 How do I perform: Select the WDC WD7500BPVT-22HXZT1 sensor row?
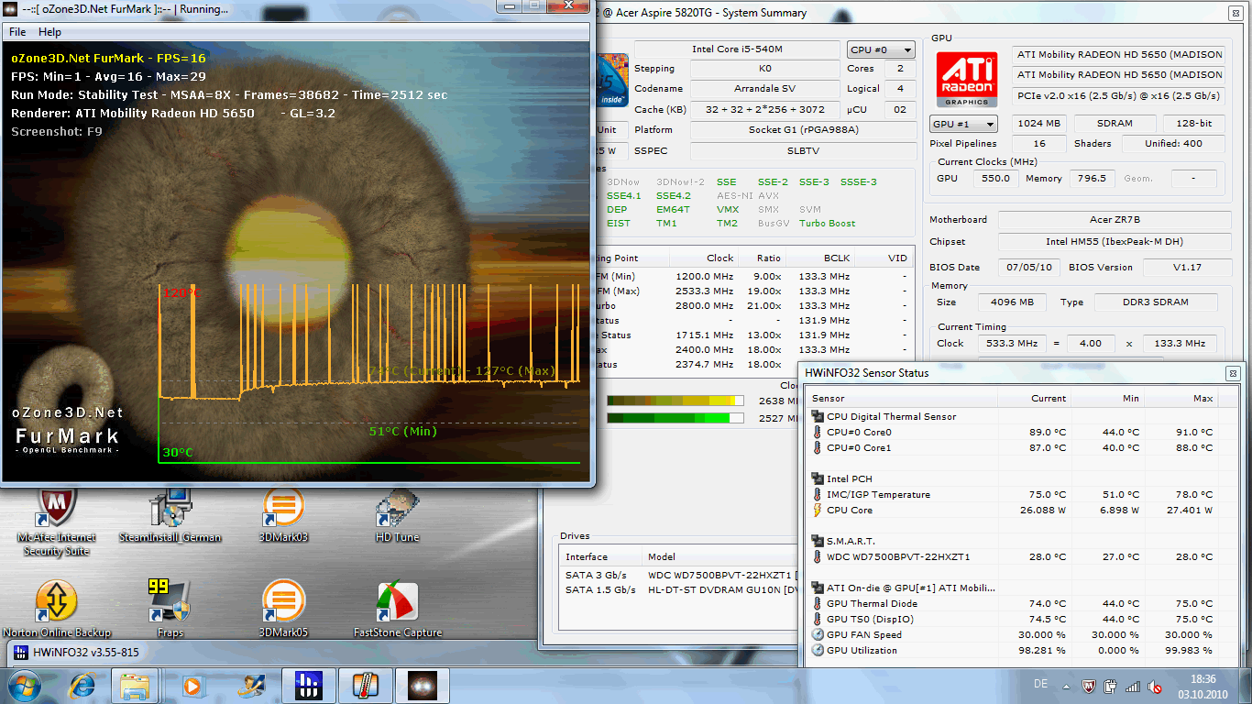[x=1014, y=557]
